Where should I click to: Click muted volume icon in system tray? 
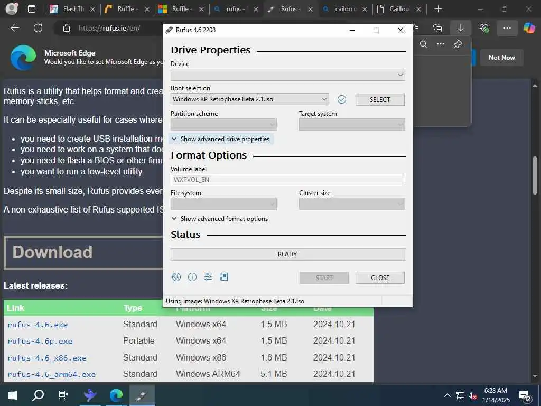(472, 396)
